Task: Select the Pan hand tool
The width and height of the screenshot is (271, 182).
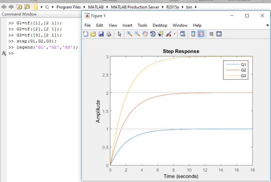Action: tap(145, 34)
